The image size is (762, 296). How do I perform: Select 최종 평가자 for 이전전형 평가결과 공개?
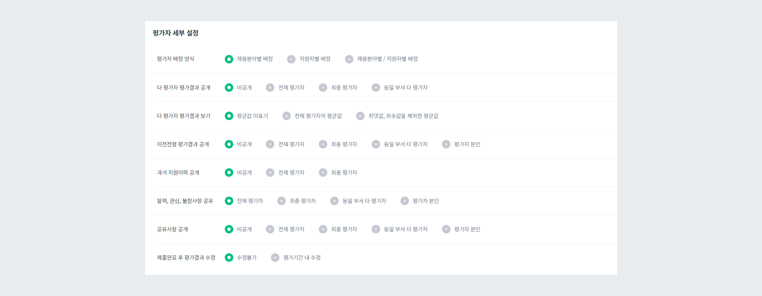pyautogui.click(x=323, y=144)
